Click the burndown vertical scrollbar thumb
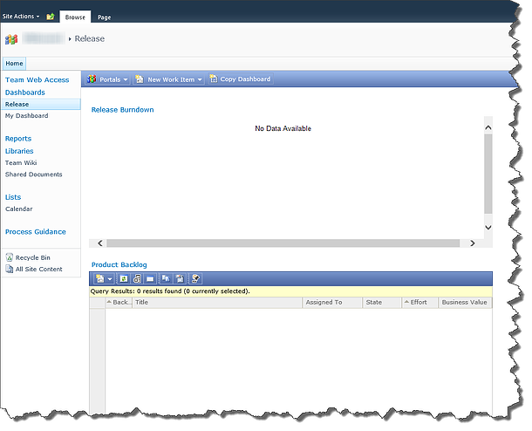 (488, 174)
